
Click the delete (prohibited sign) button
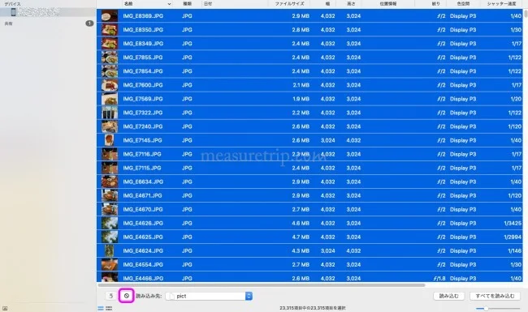pyautogui.click(x=127, y=296)
